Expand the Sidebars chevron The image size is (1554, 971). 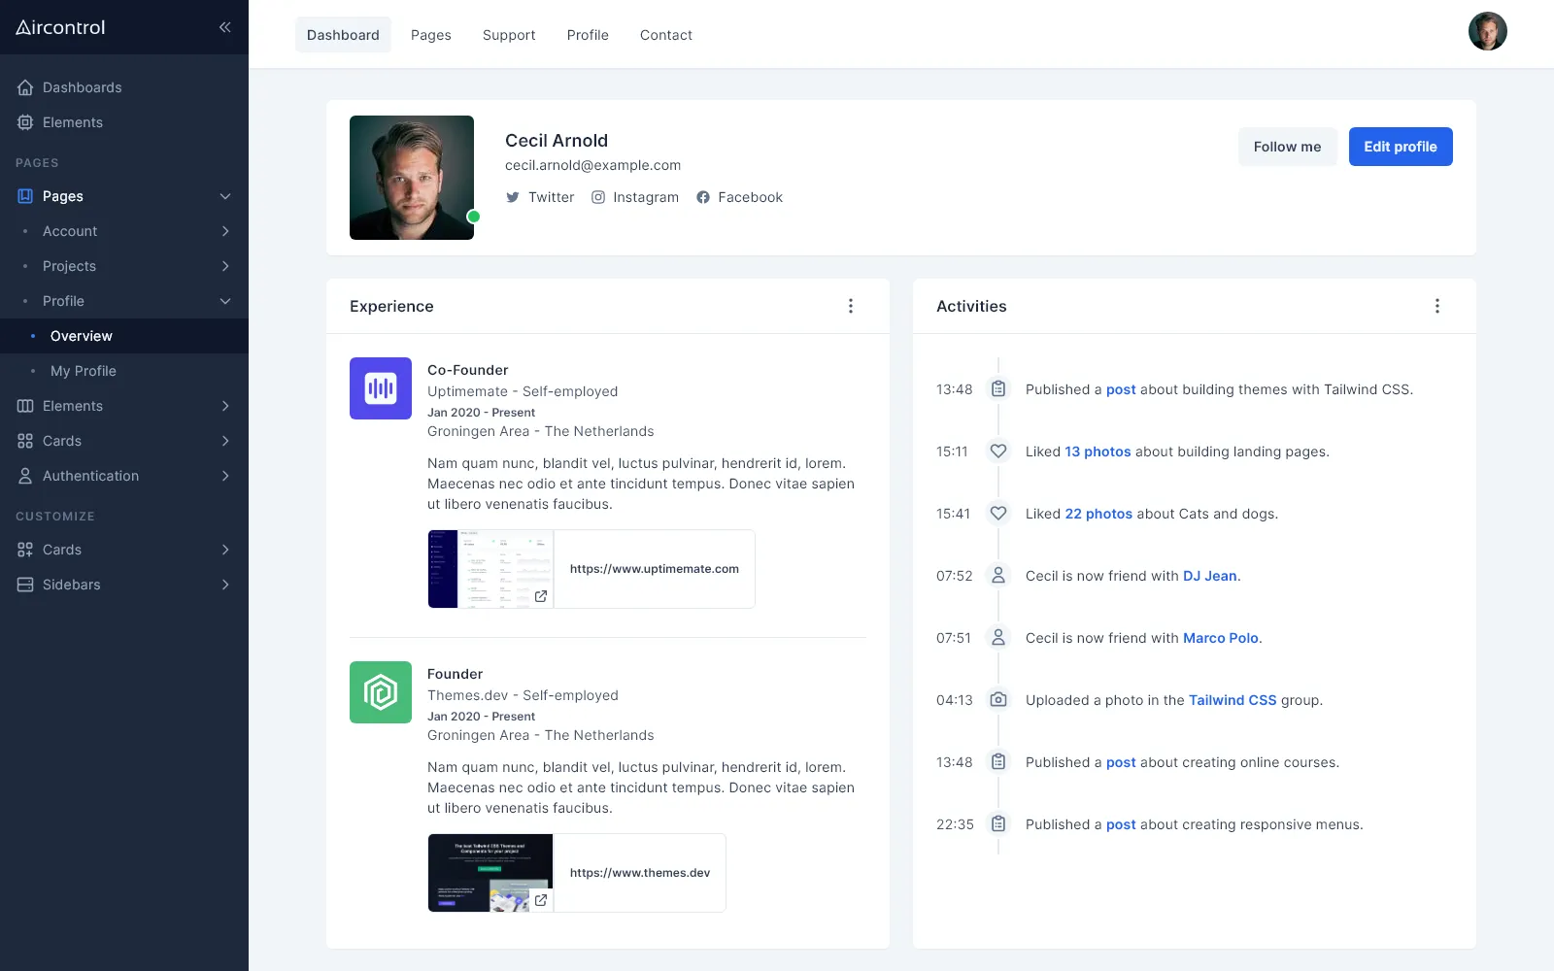coord(225,585)
